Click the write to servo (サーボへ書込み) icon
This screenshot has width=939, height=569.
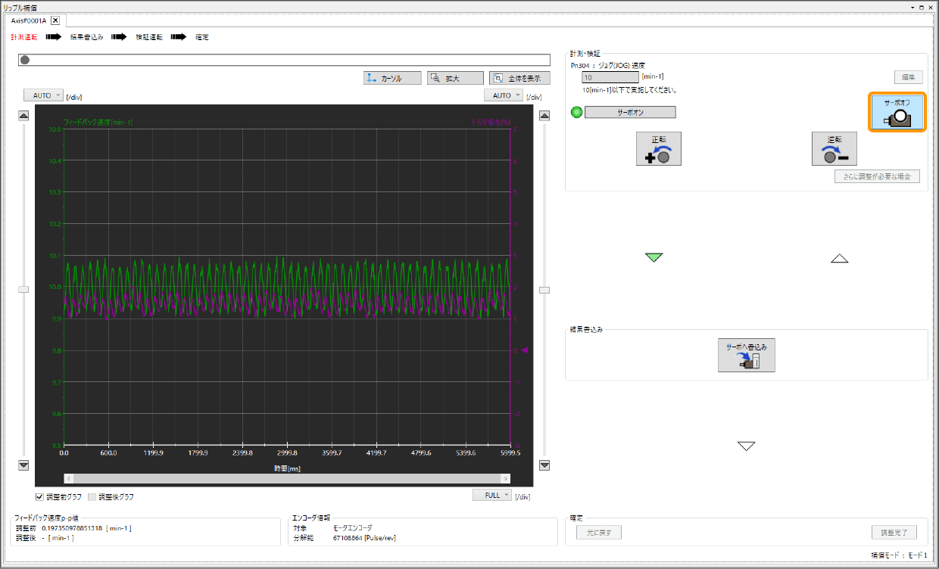point(746,355)
